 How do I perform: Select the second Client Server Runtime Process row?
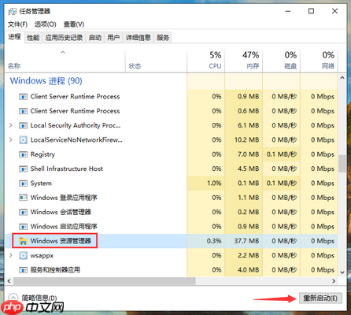point(172,111)
